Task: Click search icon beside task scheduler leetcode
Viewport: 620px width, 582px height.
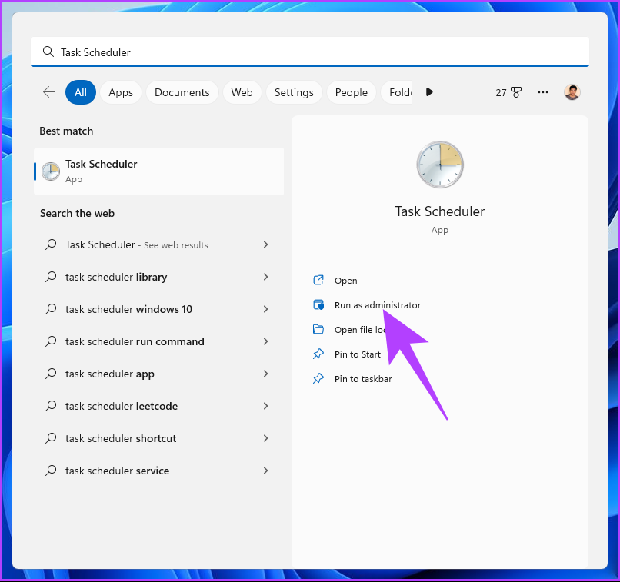Action: [x=51, y=406]
